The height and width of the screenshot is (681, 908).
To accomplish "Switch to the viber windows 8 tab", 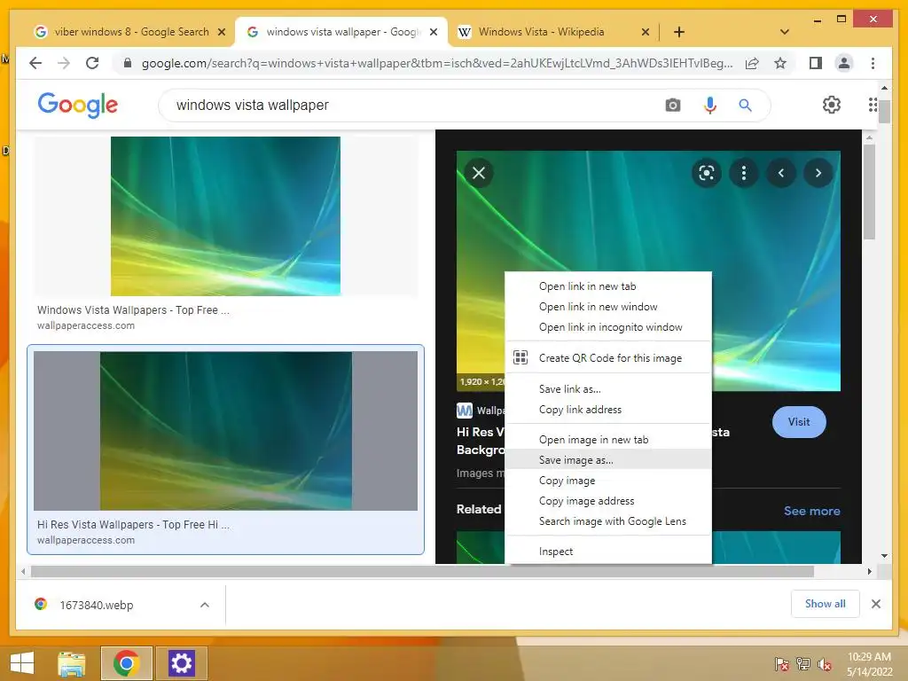I will [x=130, y=32].
